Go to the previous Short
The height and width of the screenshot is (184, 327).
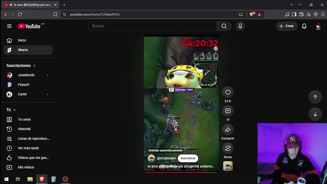tap(315, 97)
